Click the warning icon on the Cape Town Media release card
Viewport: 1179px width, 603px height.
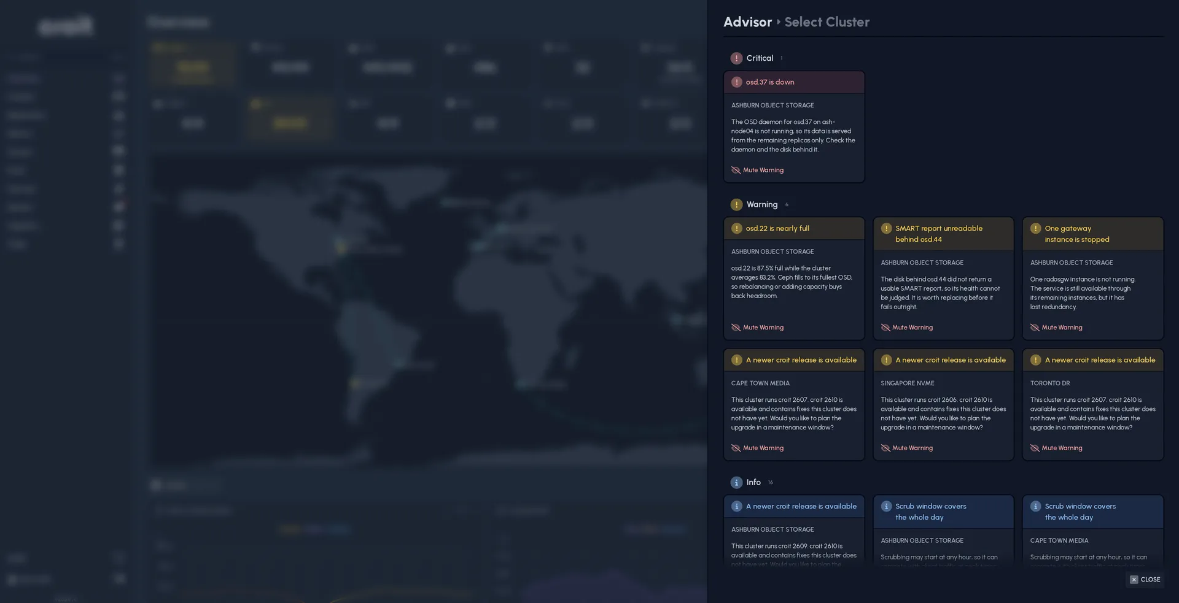coord(737,360)
